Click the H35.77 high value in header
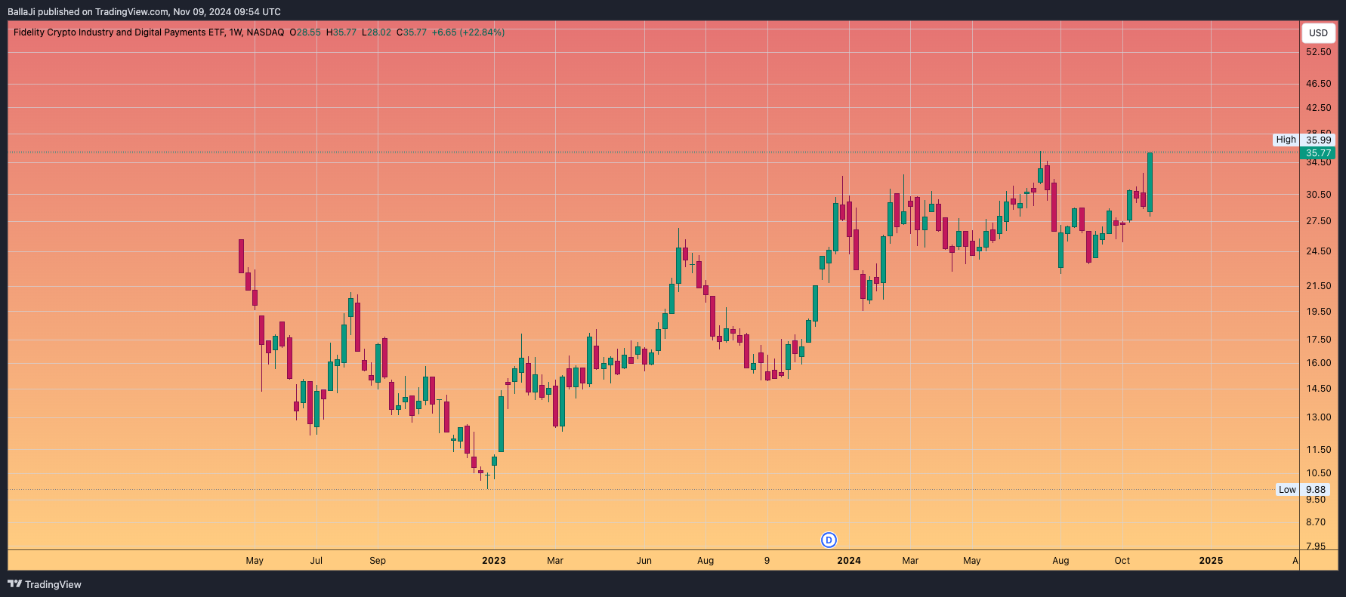This screenshot has width=1346, height=597. pos(341,32)
